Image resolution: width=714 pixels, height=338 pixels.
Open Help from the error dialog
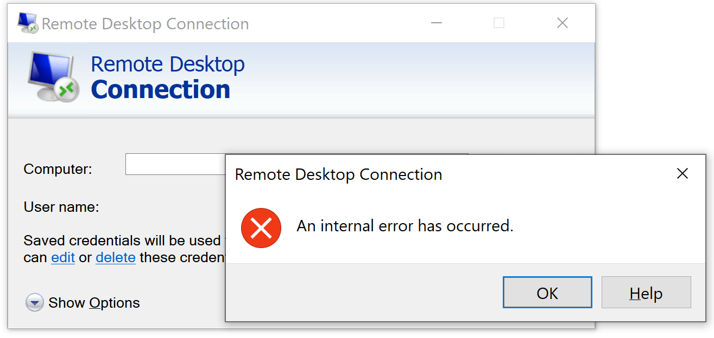[x=646, y=292]
